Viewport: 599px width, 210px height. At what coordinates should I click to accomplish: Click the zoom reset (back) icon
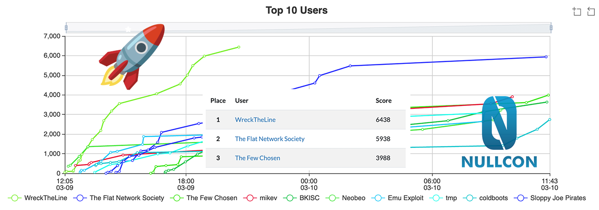[x=591, y=12]
